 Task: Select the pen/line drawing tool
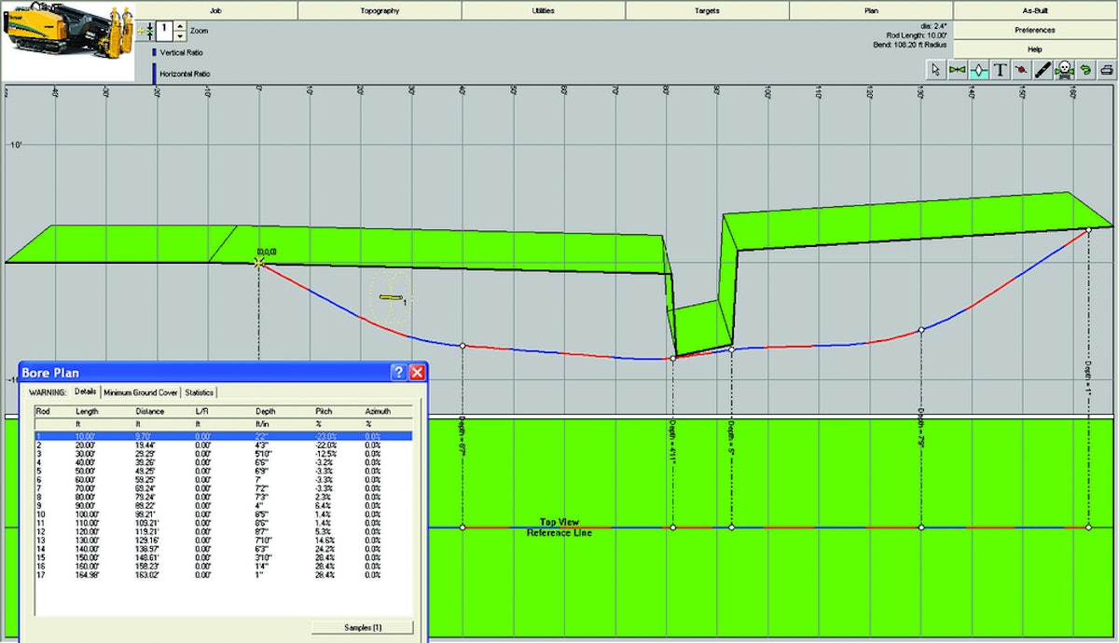pos(1043,68)
